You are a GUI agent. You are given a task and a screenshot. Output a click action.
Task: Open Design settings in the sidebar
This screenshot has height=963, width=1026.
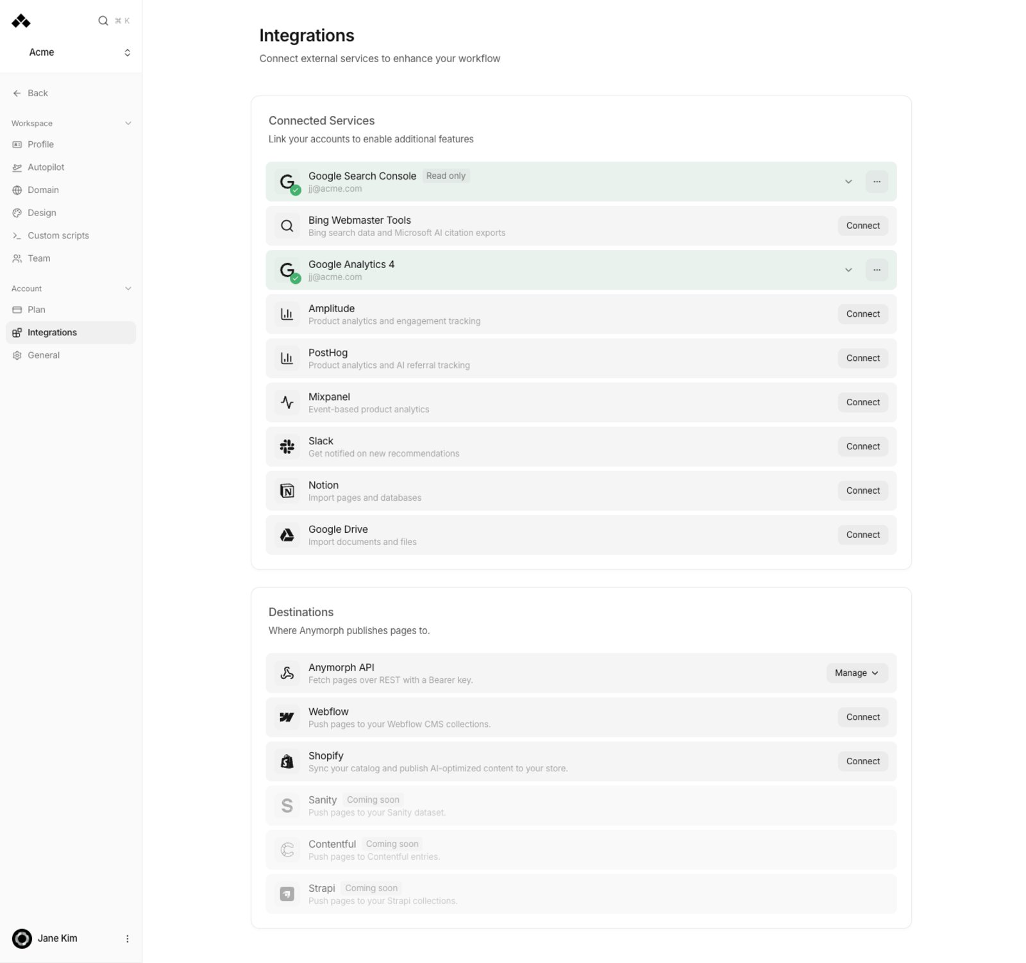(x=71, y=213)
